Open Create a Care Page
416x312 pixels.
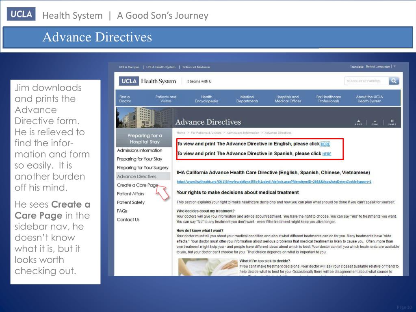pos(137,185)
